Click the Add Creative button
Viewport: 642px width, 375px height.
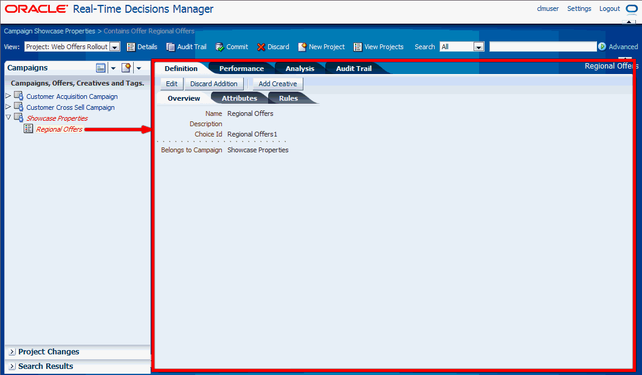pyautogui.click(x=278, y=84)
